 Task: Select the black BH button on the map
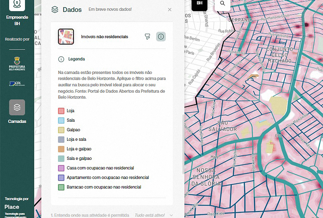click(200, 4)
